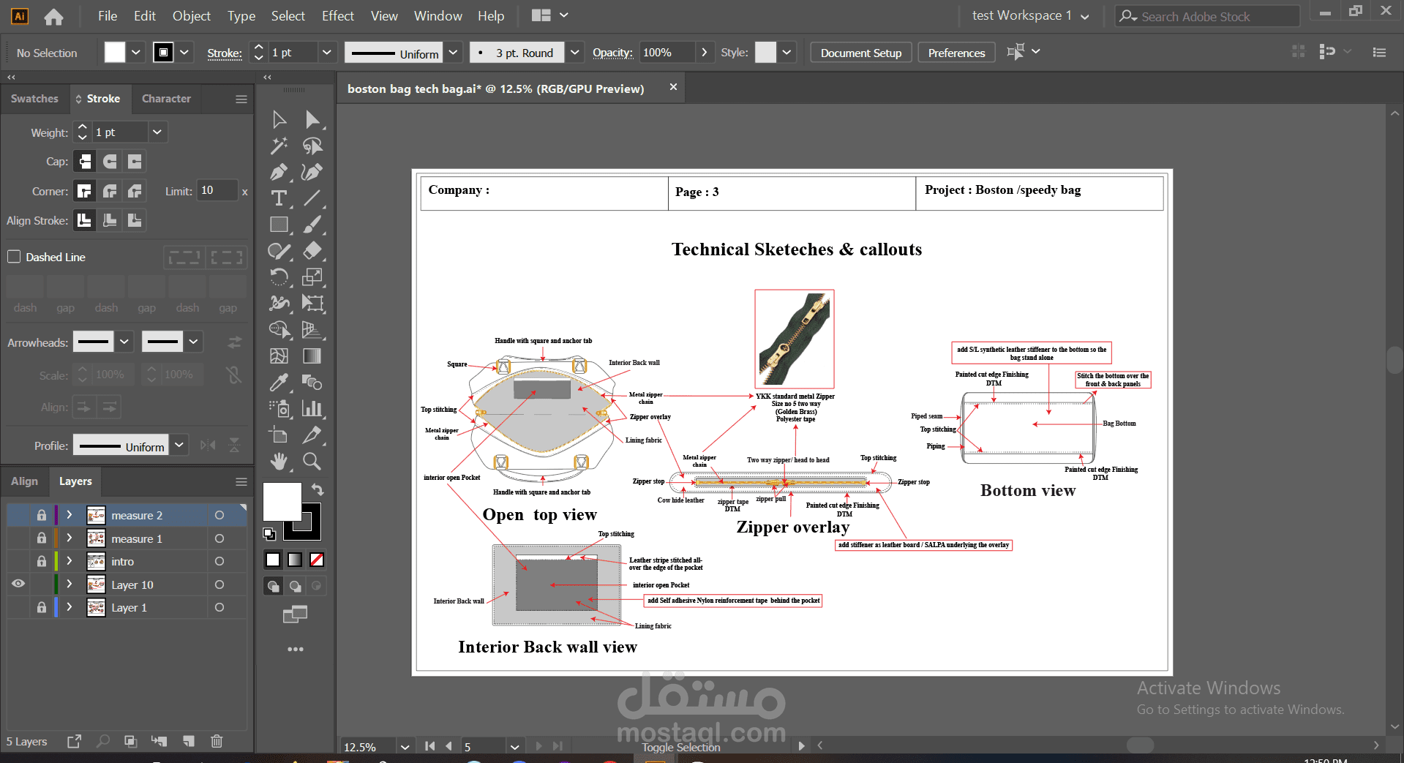Open the Window menu
The image size is (1404, 763).
[438, 15]
